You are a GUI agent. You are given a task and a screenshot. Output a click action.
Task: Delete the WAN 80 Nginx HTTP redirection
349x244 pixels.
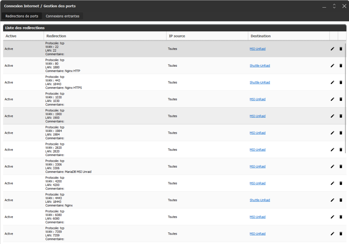pos(341,66)
